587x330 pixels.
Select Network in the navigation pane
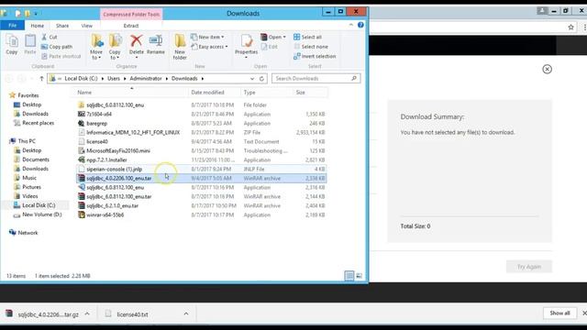click(x=23, y=233)
